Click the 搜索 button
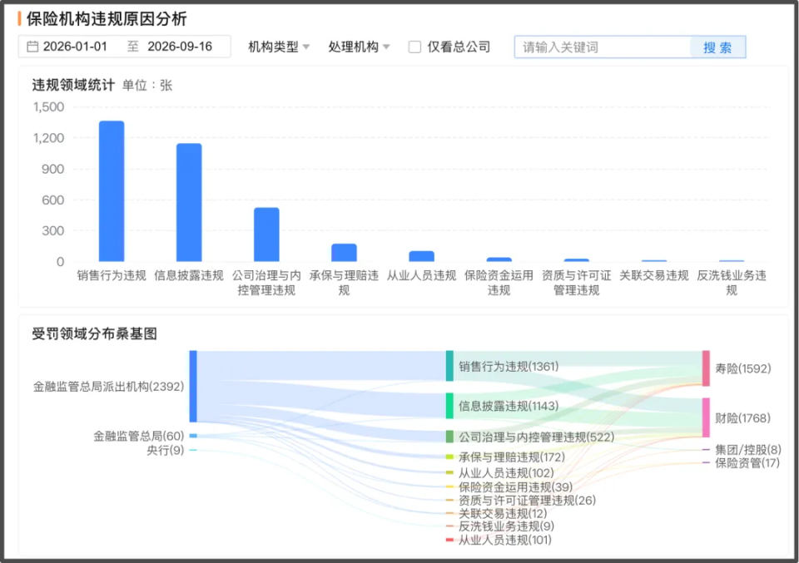The height and width of the screenshot is (563, 799). (717, 47)
